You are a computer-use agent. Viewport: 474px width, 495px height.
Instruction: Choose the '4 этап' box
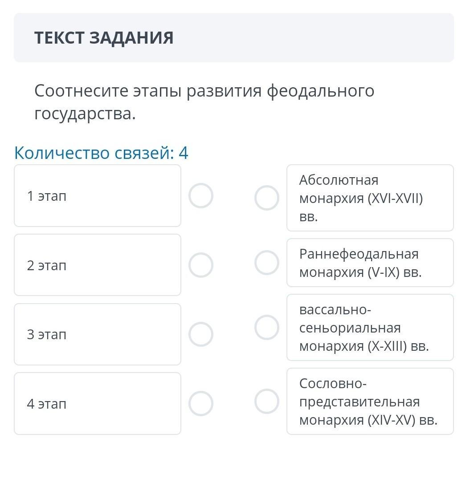tap(98, 404)
